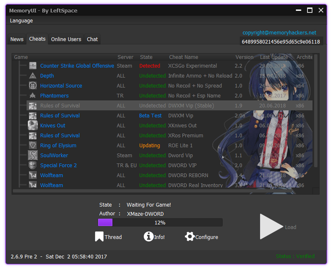Click the Horizontal Source game icon
Image resolution: width=332 pixels, height=268 pixels.
pyautogui.click(x=32, y=85)
